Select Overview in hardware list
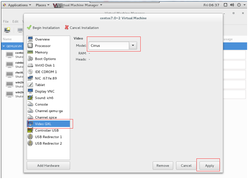 pyautogui.click(x=48, y=39)
